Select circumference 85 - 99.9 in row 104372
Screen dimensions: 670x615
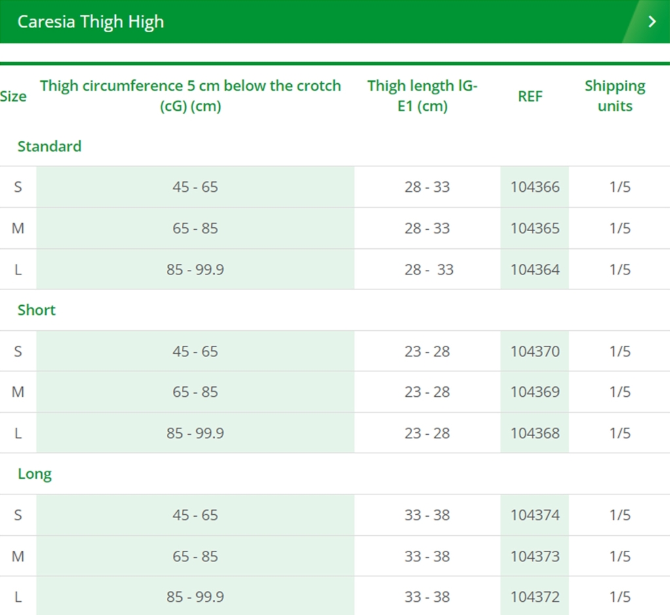click(x=195, y=597)
